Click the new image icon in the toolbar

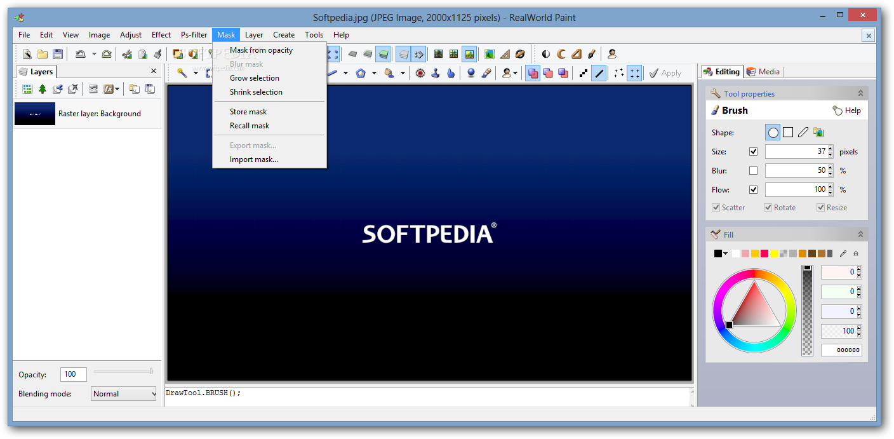tap(27, 54)
